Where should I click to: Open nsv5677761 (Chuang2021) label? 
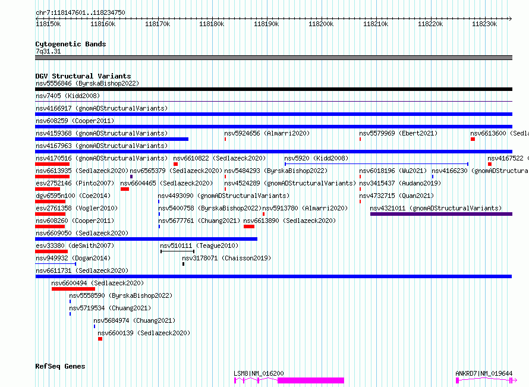(x=199, y=221)
